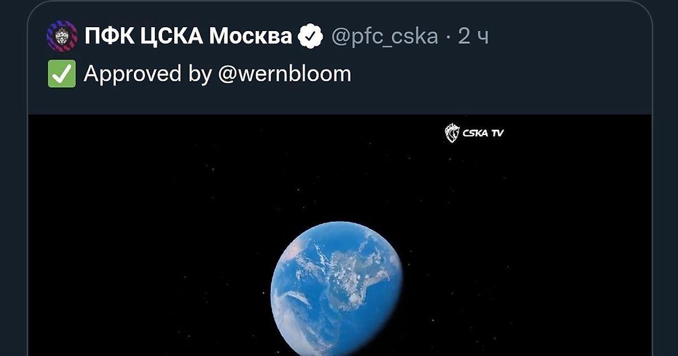Click the dot separator before the timestamp
The width and height of the screenshot is (678, 356).
coord(448,37)
